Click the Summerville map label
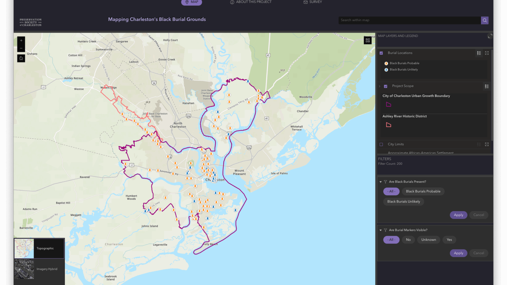This screenshot has height=285, width=507. pos(104,50)
